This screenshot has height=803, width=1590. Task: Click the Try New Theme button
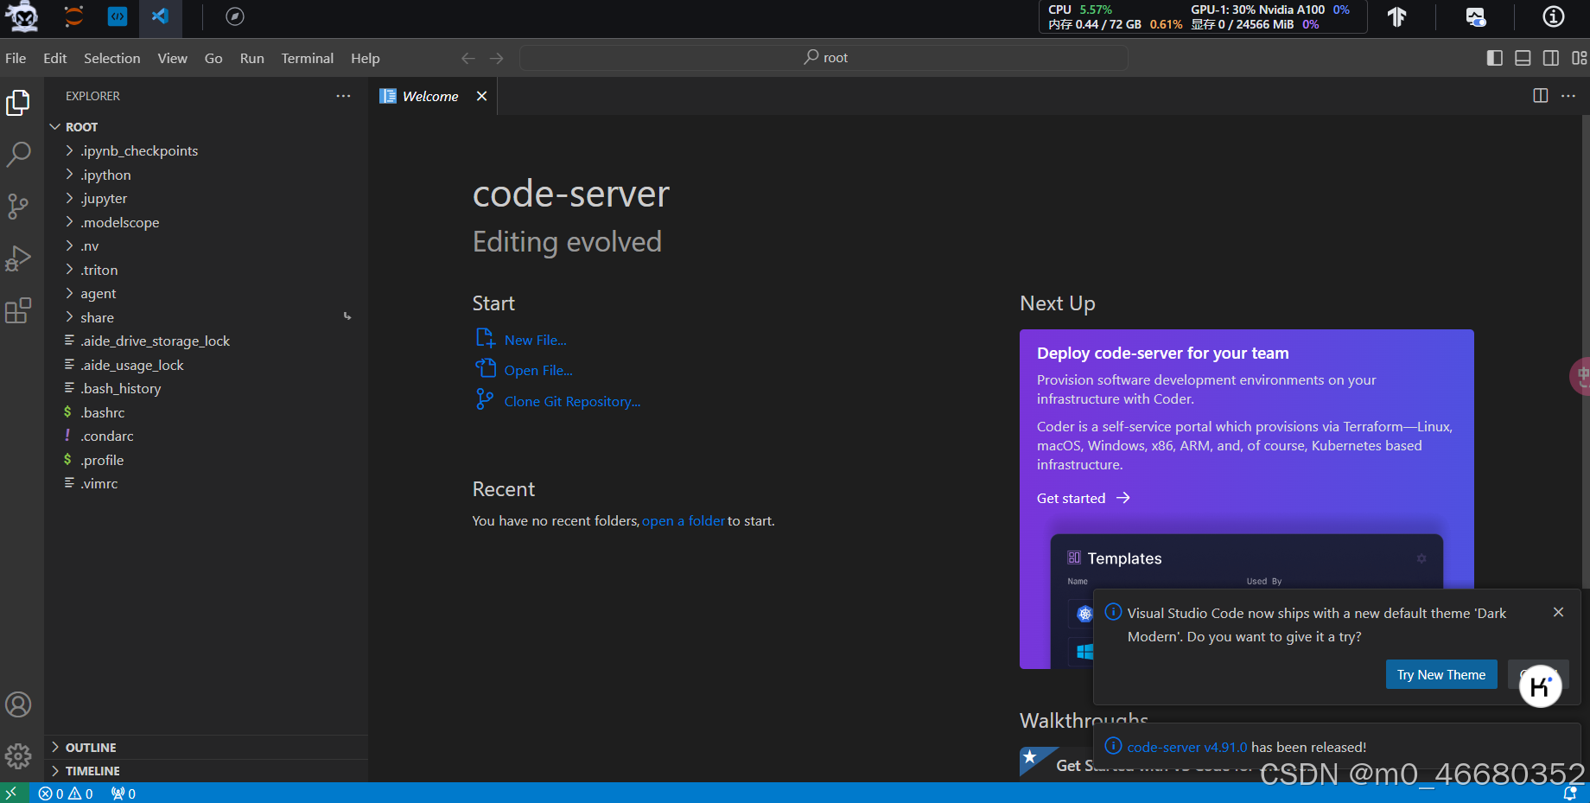pos(1441,674)
